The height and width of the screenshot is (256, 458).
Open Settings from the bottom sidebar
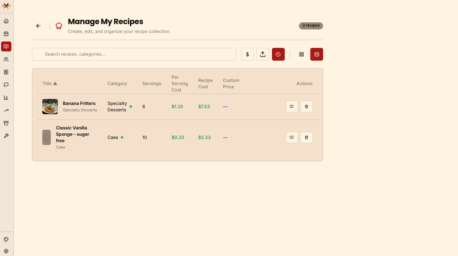6,251
